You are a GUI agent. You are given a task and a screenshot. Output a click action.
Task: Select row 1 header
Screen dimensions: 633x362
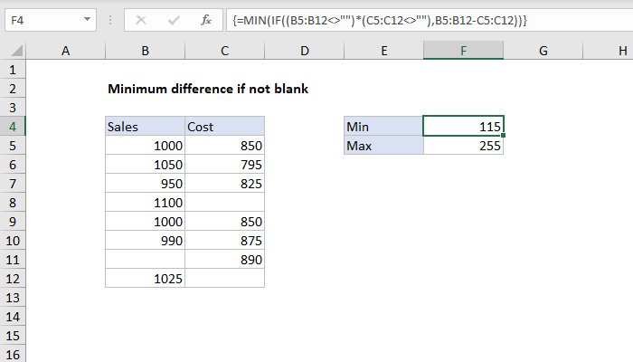click(13, 70)
